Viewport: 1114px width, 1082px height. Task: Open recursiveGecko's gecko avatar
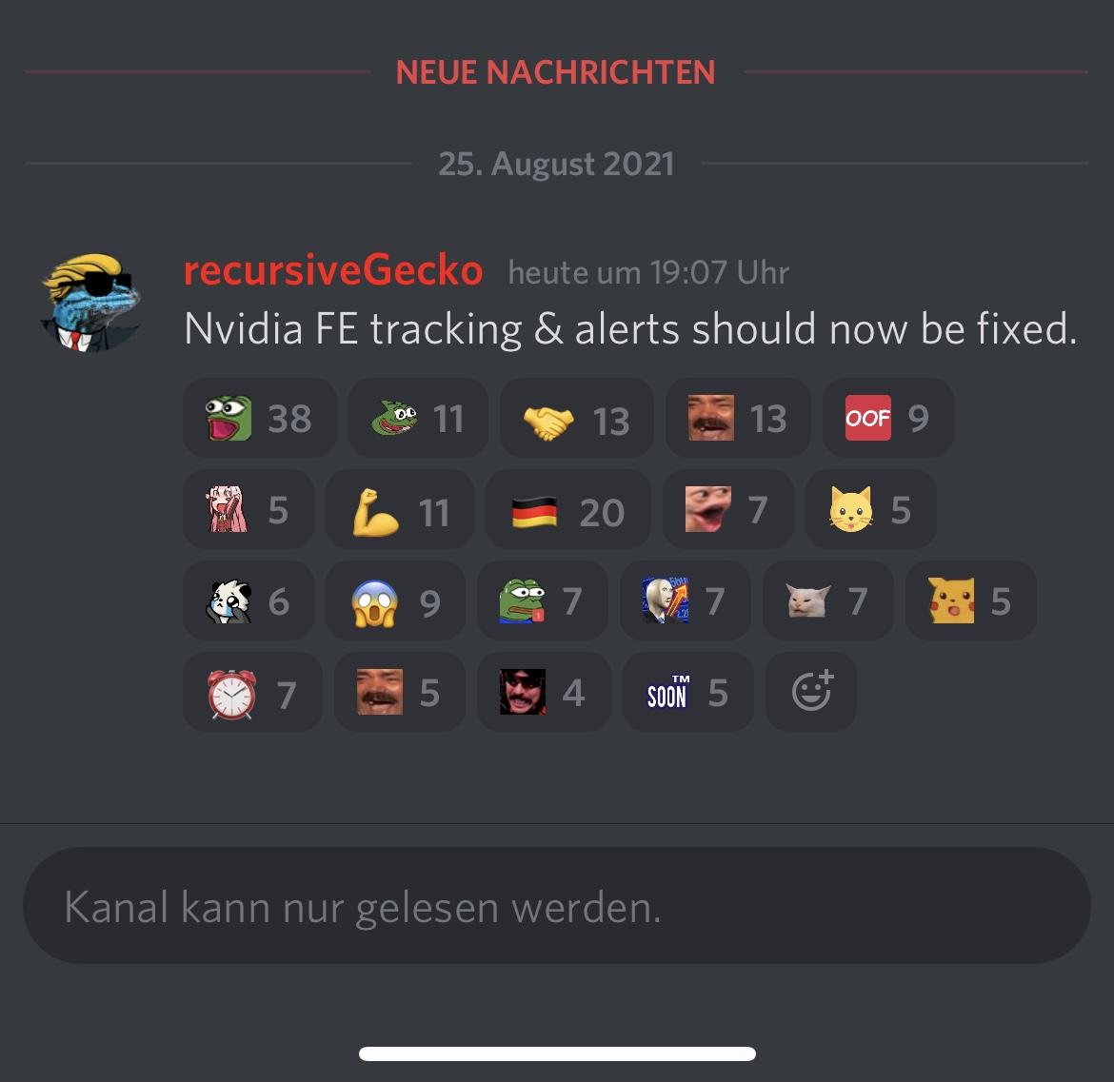(90, 303)
